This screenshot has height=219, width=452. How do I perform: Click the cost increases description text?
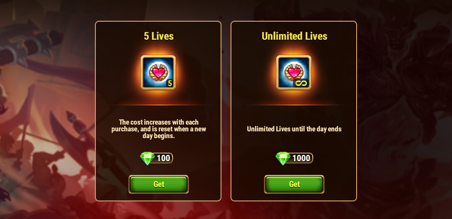[x=159, y=129]
